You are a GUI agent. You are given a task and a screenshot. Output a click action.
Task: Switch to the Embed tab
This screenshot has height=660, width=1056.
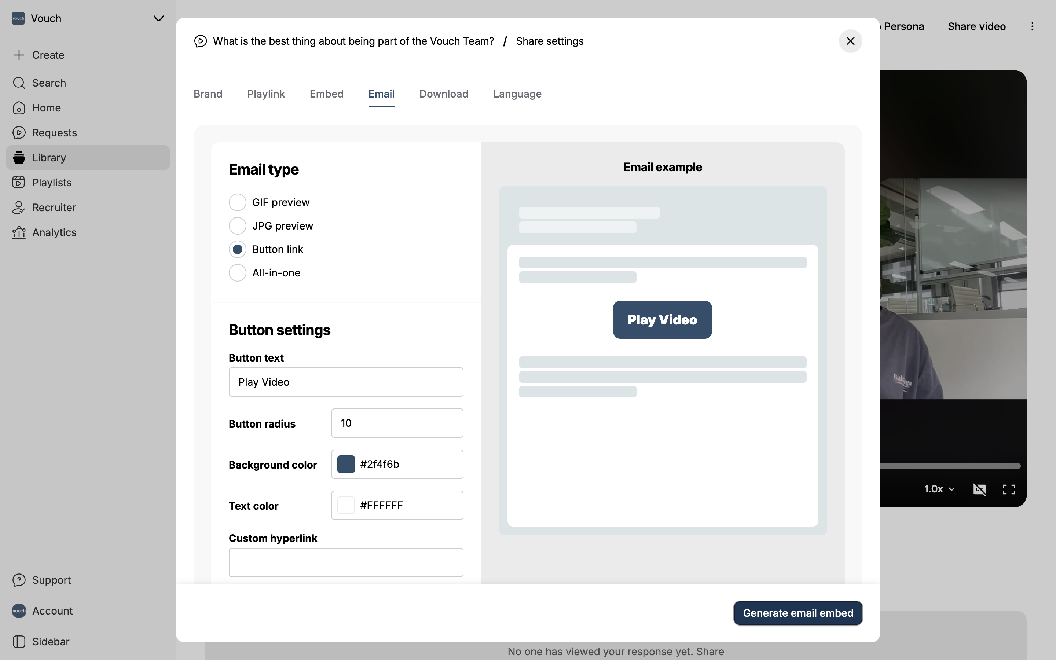coord(326,94)
